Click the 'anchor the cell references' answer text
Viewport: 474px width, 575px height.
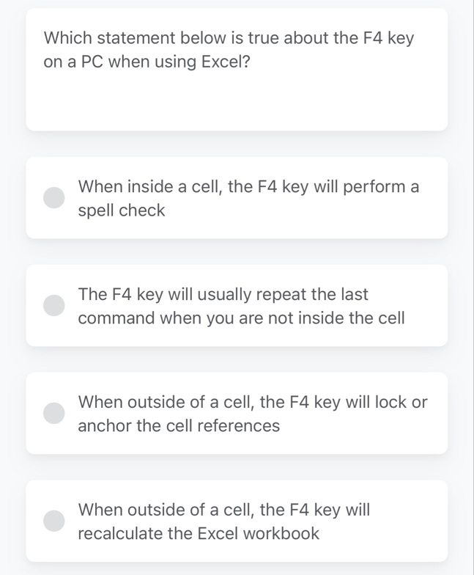pyautogui.click(x=179, y=425)
